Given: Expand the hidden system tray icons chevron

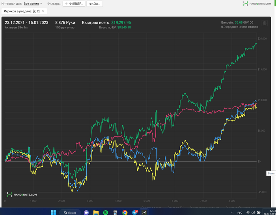Looking at the screenshot, I should pyautogui.click(x=232, y=213).
